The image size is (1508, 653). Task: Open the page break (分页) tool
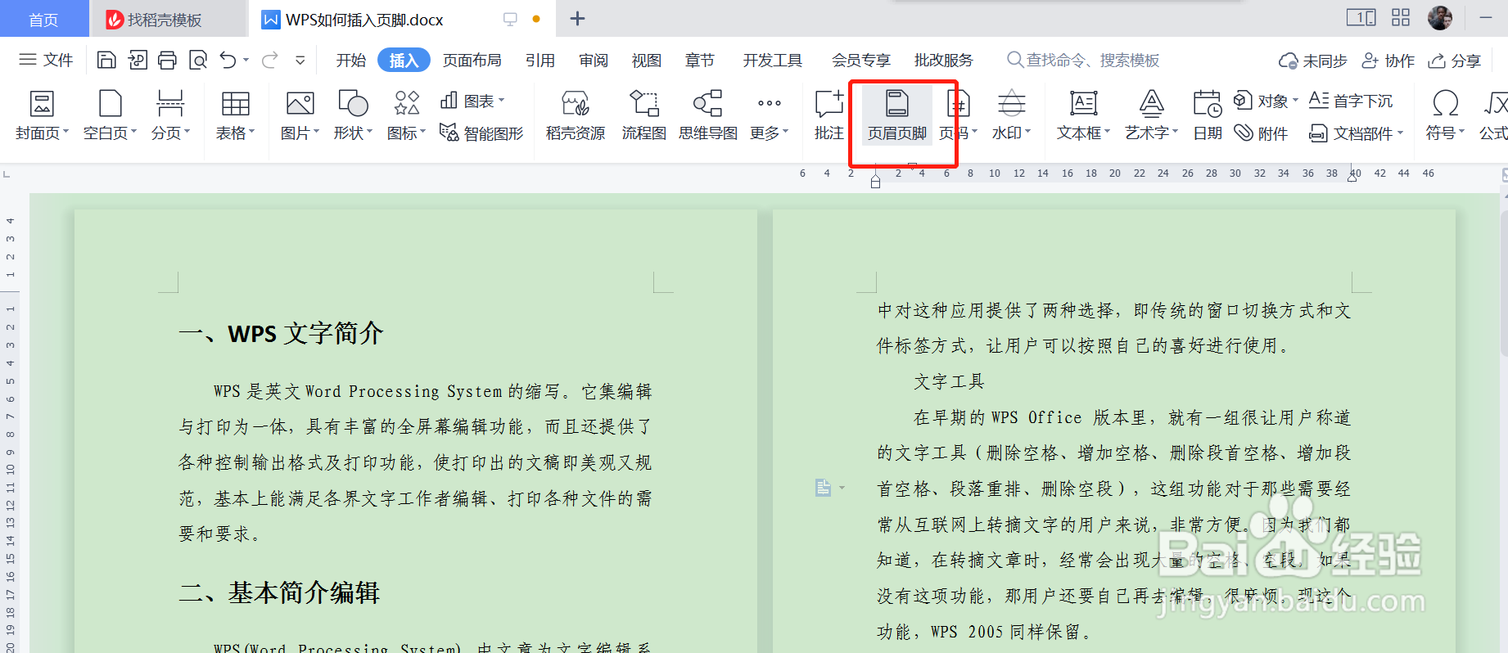tap(170, 115)
